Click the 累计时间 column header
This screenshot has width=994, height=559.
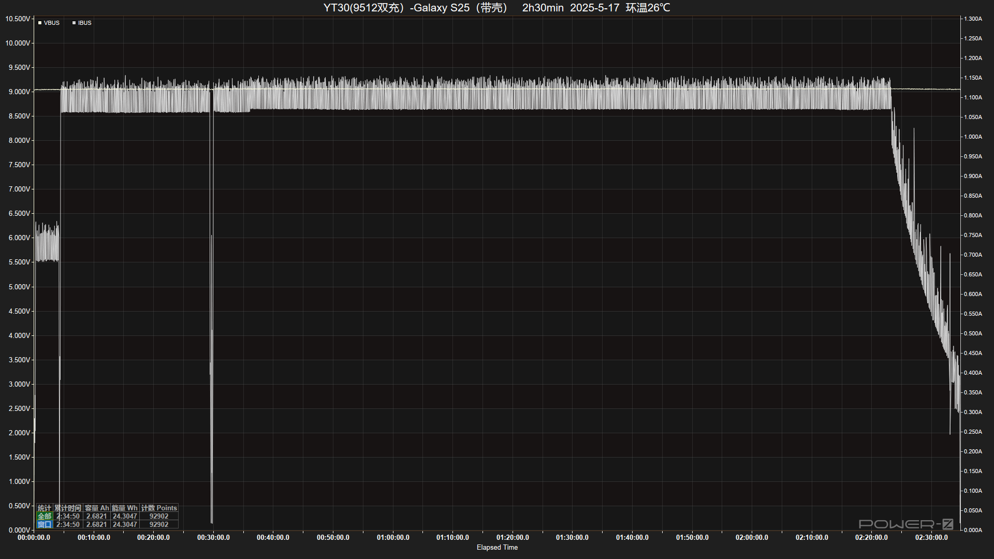(68, 508)
